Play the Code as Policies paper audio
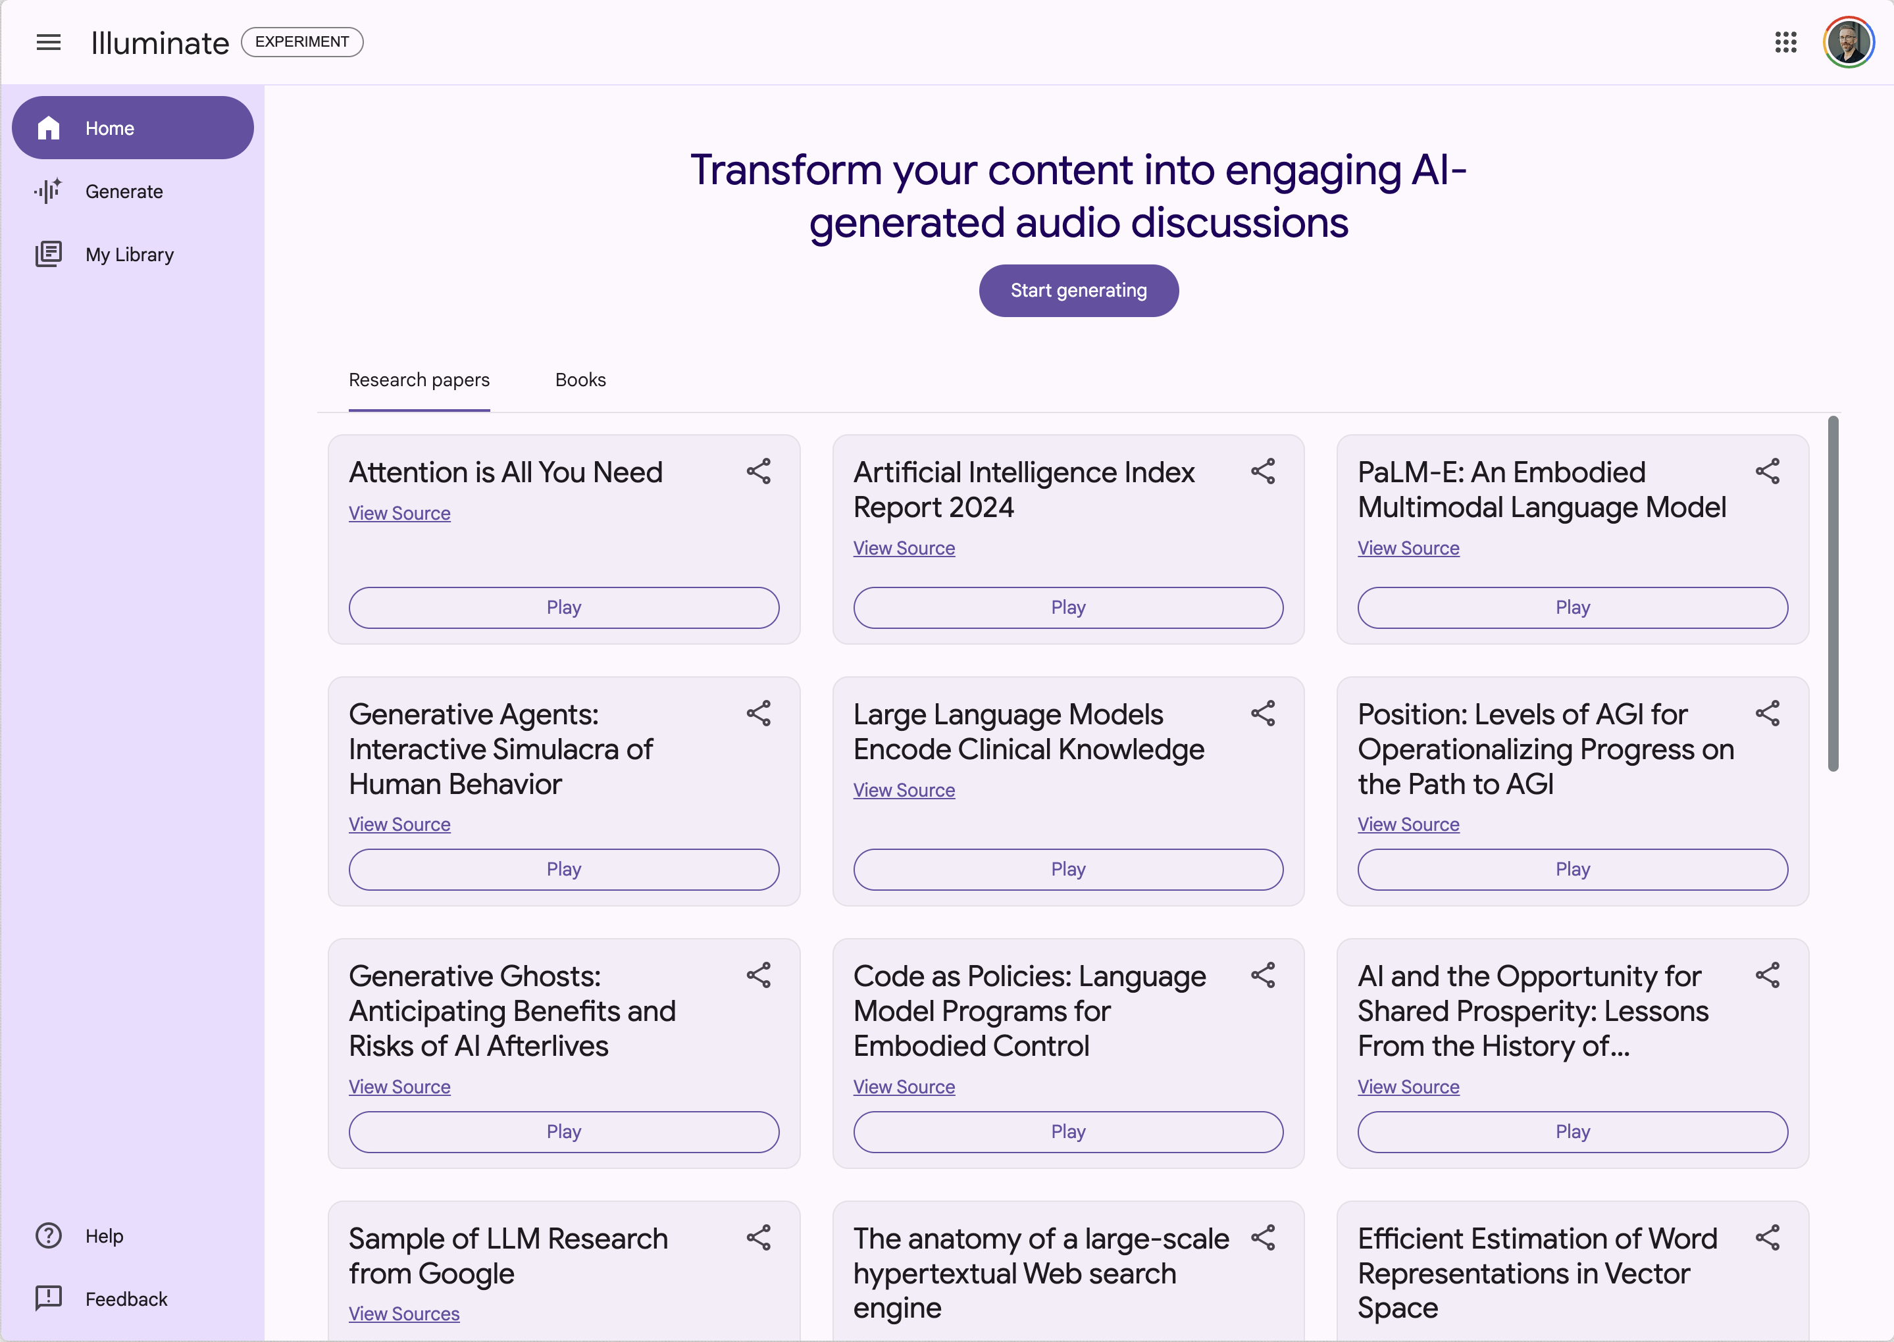Viewport: 1894px width, 1342px height. point(1067,1130)
